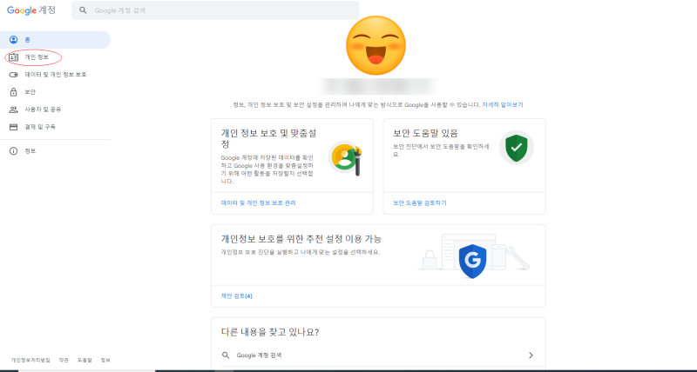
Task: Click the Google 계정 logo
Action: click(x=31, y=10)
